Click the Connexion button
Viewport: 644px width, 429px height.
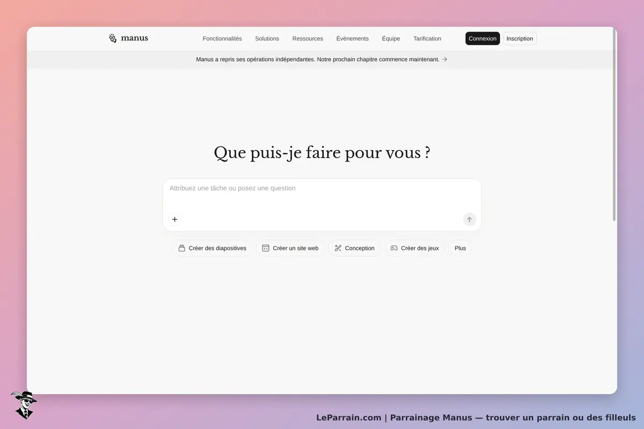[x=482, y=39]
